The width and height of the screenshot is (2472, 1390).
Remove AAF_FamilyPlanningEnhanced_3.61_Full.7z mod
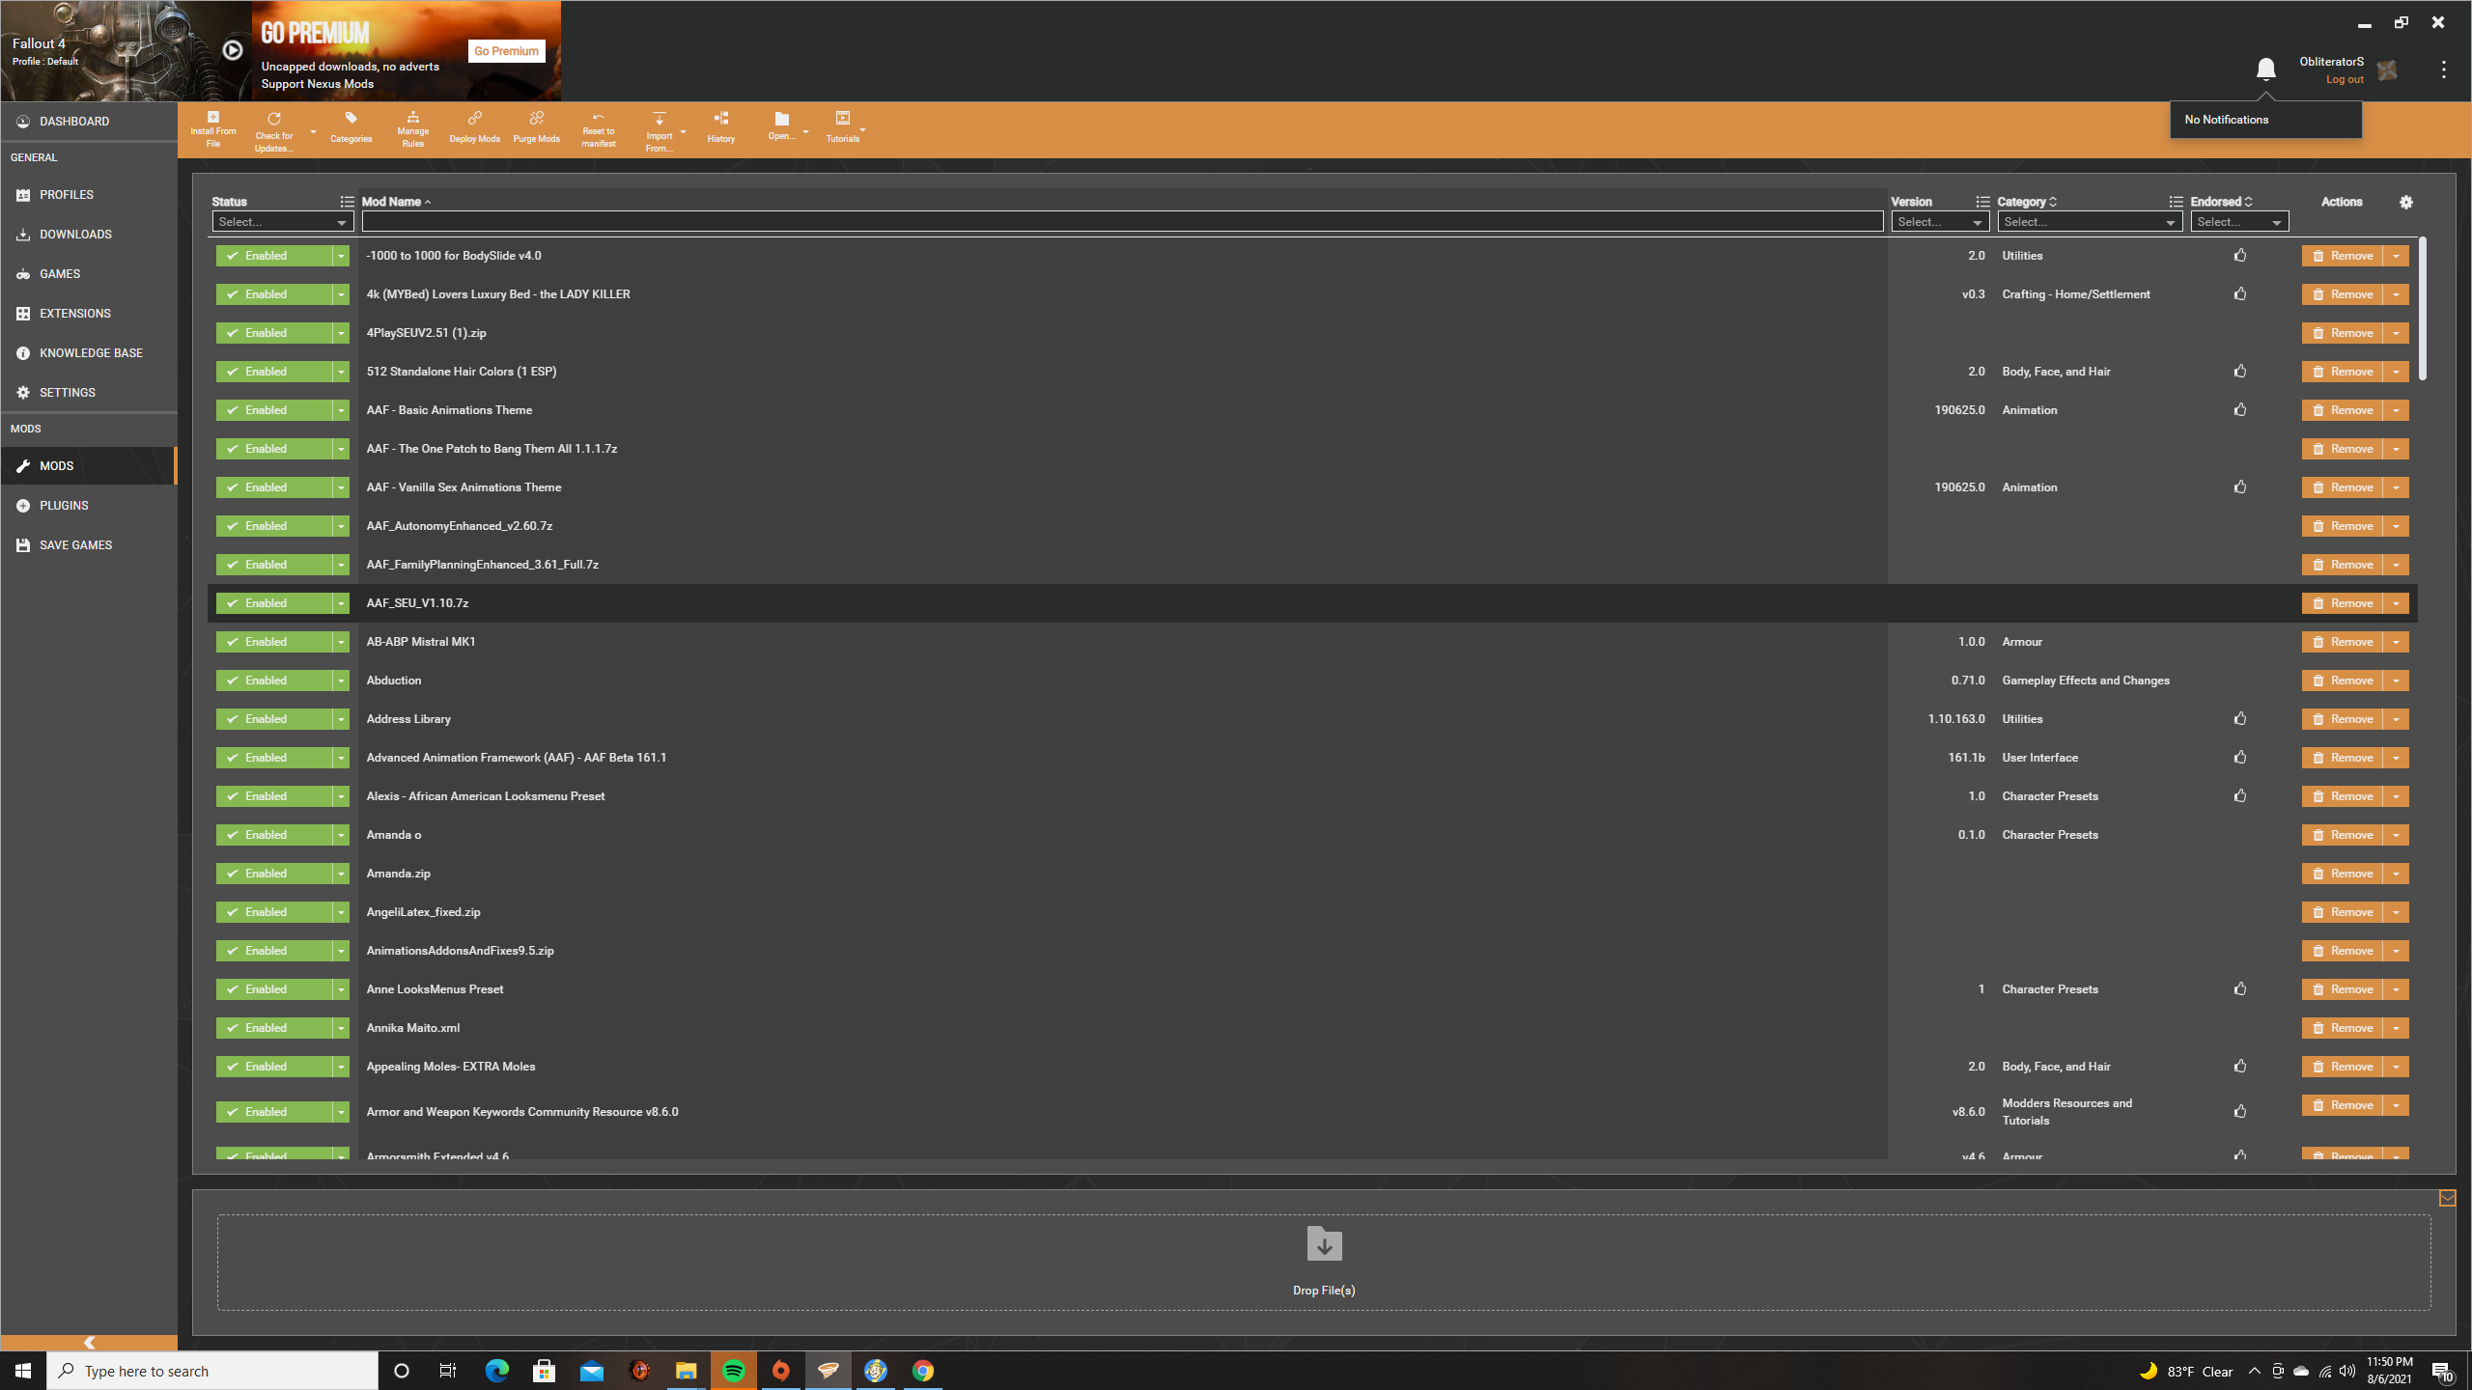pyautogui.click(x=2343, y=565)
